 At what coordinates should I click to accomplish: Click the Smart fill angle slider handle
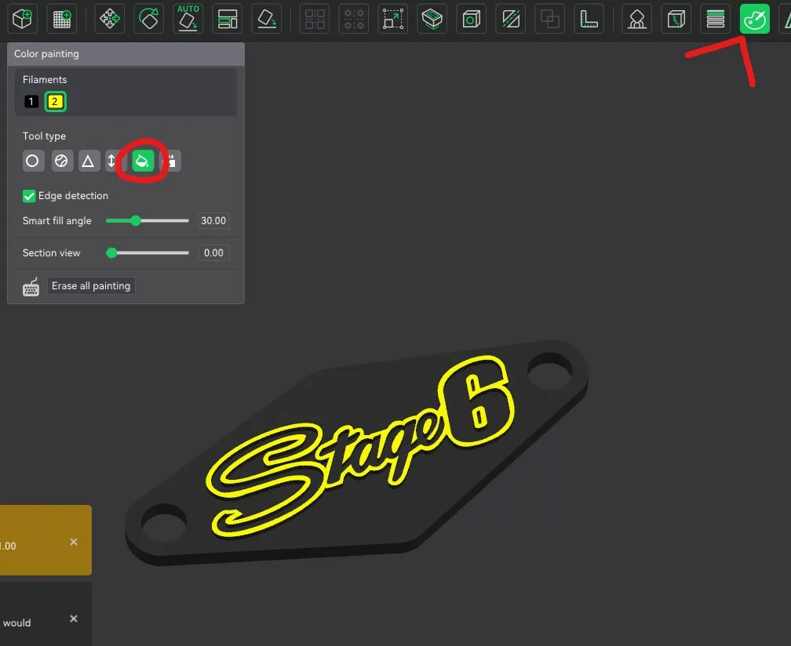135,221
